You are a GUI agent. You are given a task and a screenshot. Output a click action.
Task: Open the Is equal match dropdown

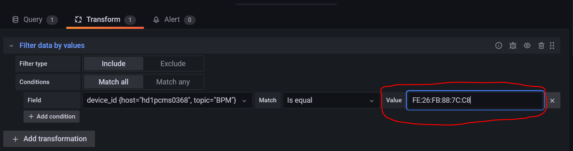(330, 100)
